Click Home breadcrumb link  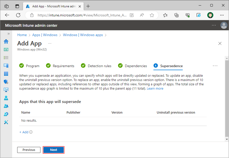[x=22, y=35]
